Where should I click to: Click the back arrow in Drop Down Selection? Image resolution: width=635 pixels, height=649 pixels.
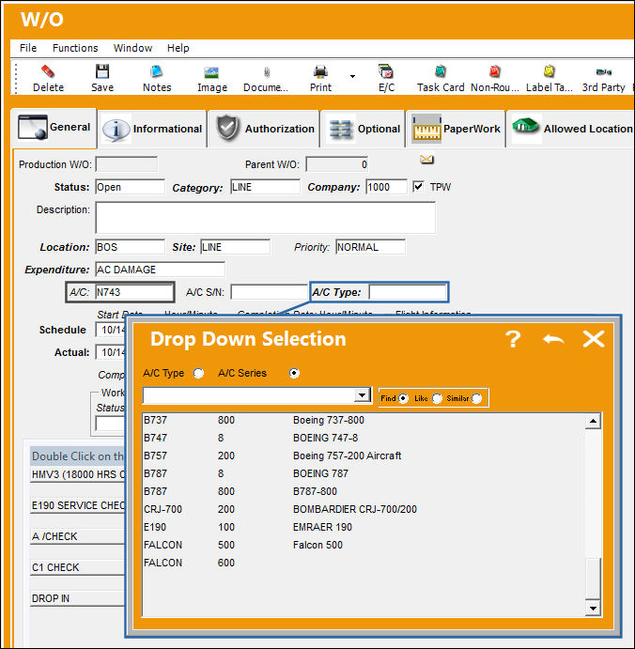click(553, 339)
